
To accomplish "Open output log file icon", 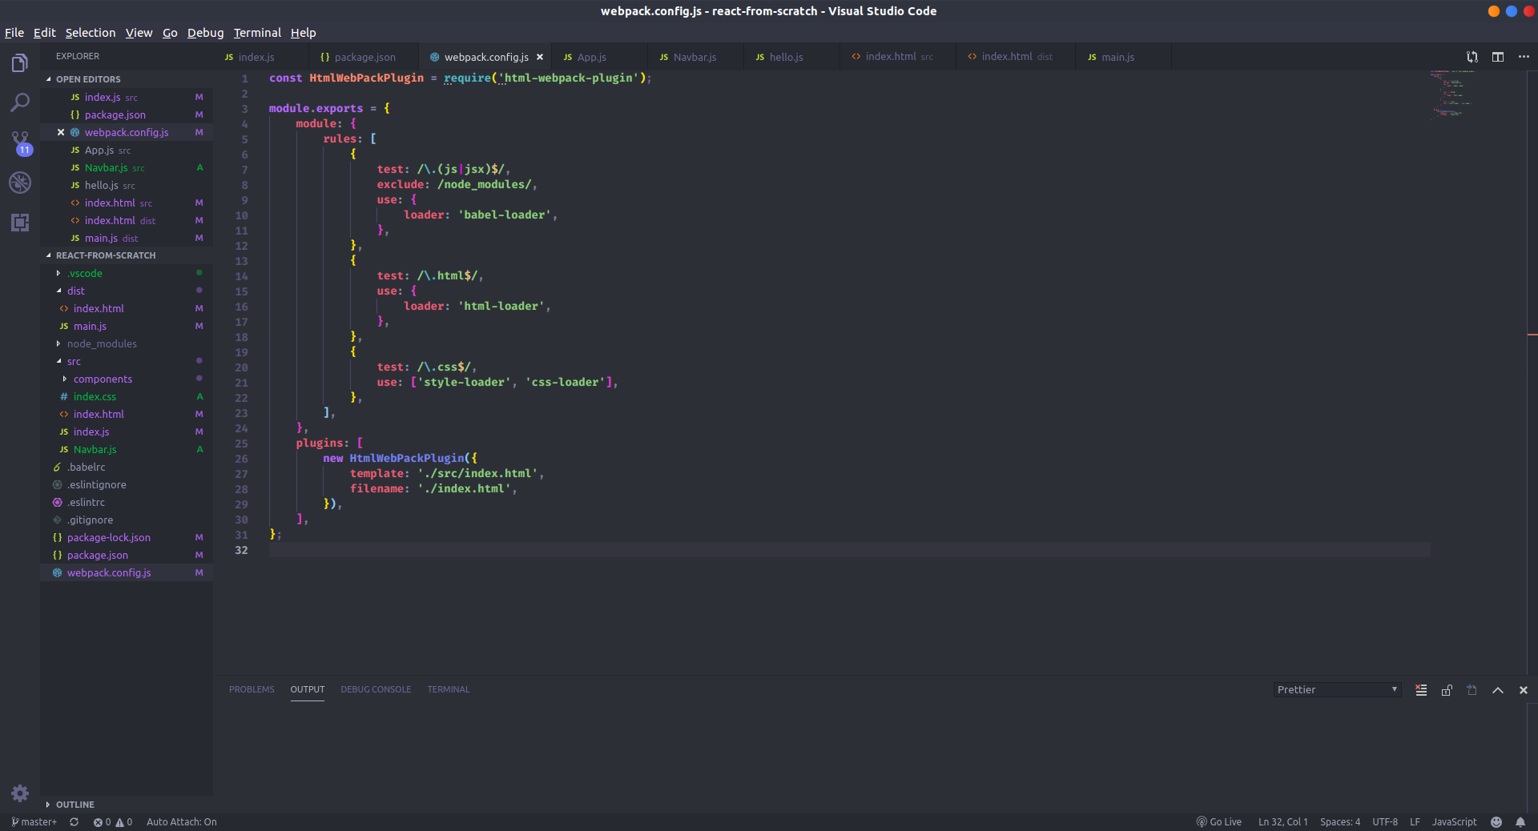I will pos(1472,690).
